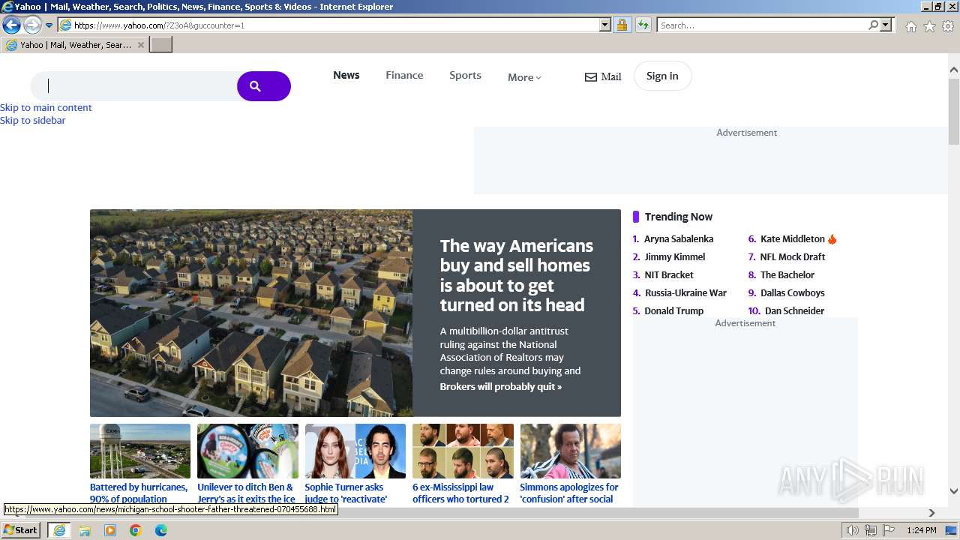Open 'Unilever to ditch Ben & Jerry's' link
The height and width of the screenshot is (540, 960).
point(247,493)
